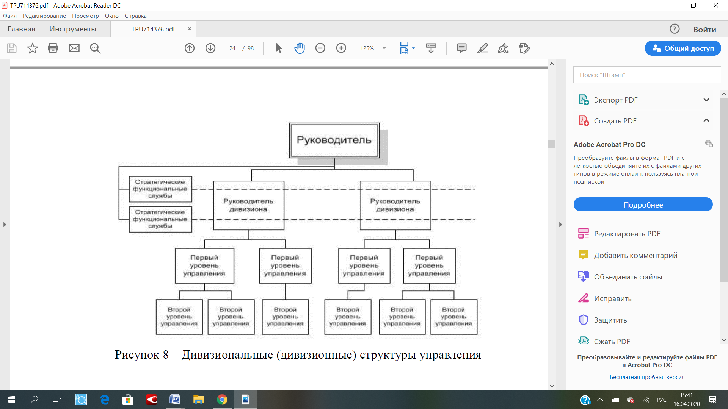Click the stamp tool icon
Image resolution: width=728 pixels, height=409 pixels.
tap(524, 48)
